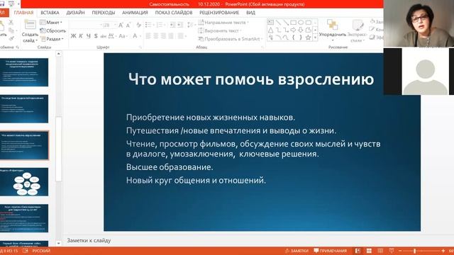Click the thumbnail panel scroll up arrow
Image resolution: width=454 pixels, height=255 pixels.
pyautogui.click(x=58, y=54)
